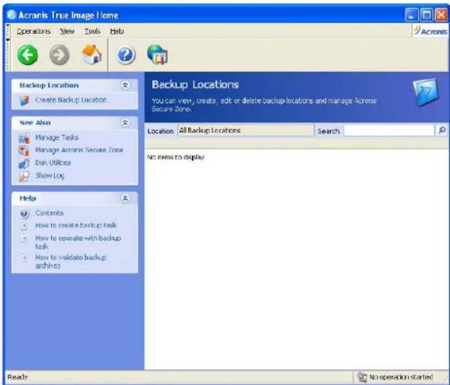Open 'How to operate with backup task' link

pyautogui.click(x=78, y=242)
